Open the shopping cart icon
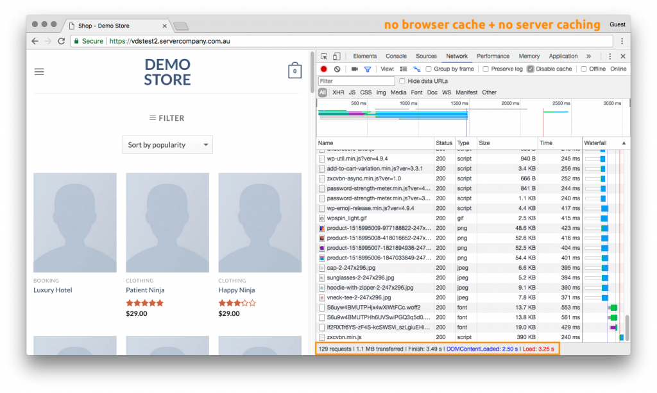Viewport: 657px width, 393px height. pyautogui.click(x=294, y=71)
